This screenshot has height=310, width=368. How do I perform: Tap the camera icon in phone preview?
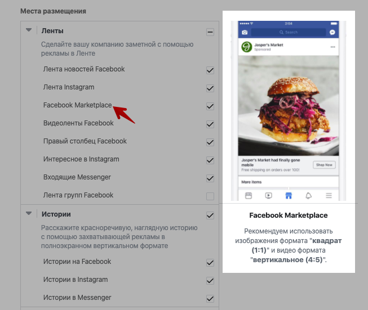tap(245, 32)
